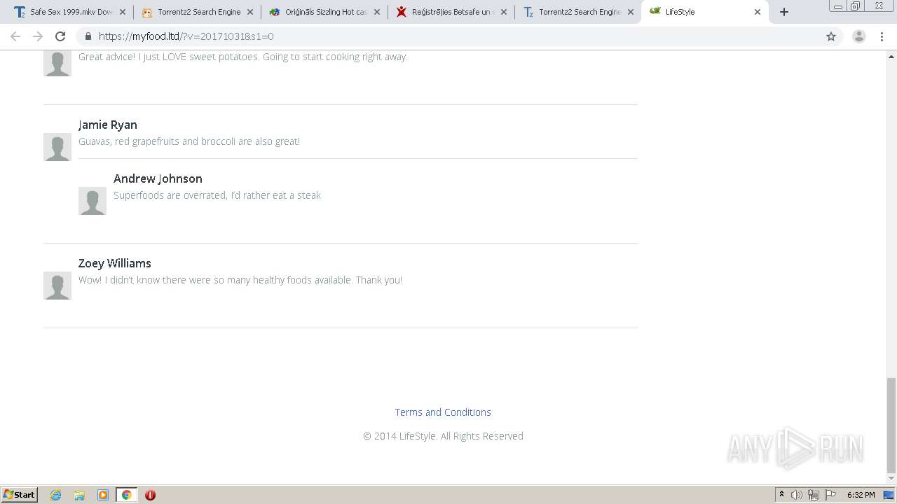Viewport: 897px width, 504px height.
Task: Go forward to the next page
Action: coord(38,36)
